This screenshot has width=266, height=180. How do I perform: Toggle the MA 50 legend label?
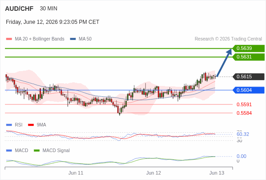85,39
